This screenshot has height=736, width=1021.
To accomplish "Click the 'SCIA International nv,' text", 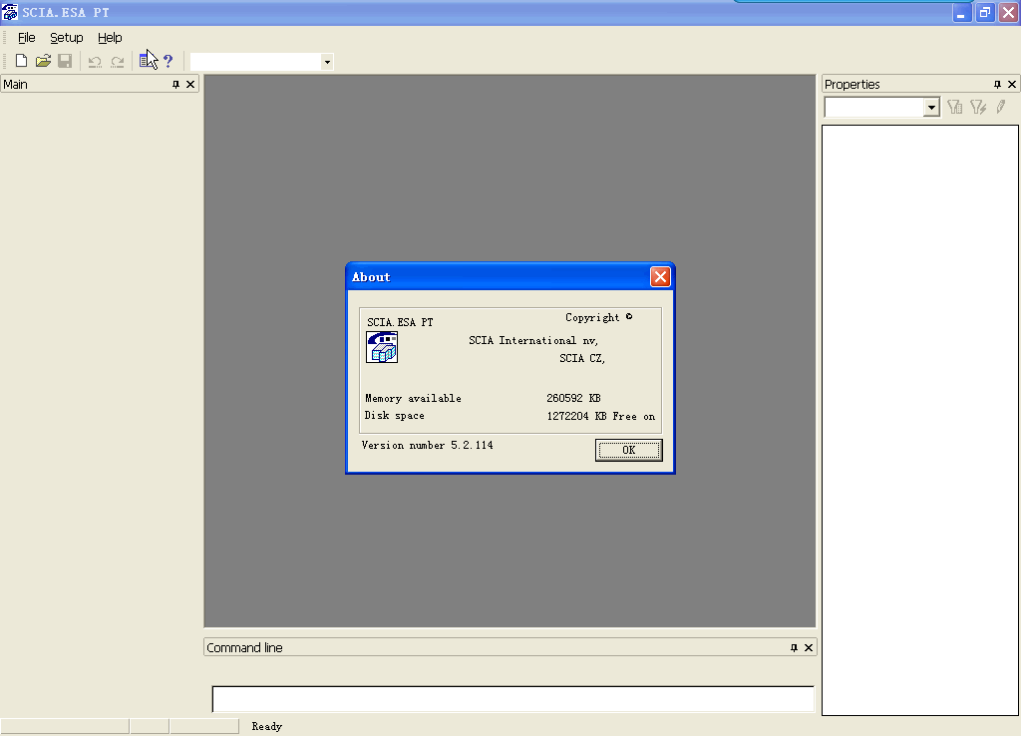I will coord(533,341).
